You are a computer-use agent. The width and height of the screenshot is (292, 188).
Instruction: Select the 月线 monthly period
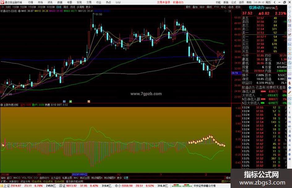[72, 7]
